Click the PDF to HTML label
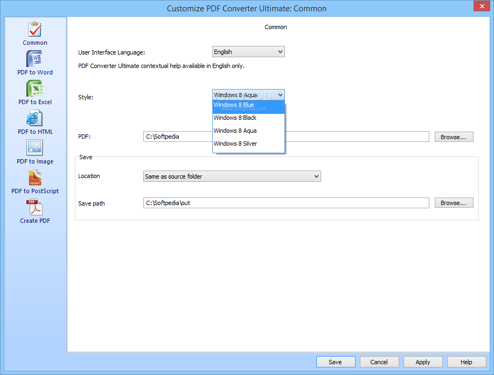The image size is (494, 375). (36, 132)
